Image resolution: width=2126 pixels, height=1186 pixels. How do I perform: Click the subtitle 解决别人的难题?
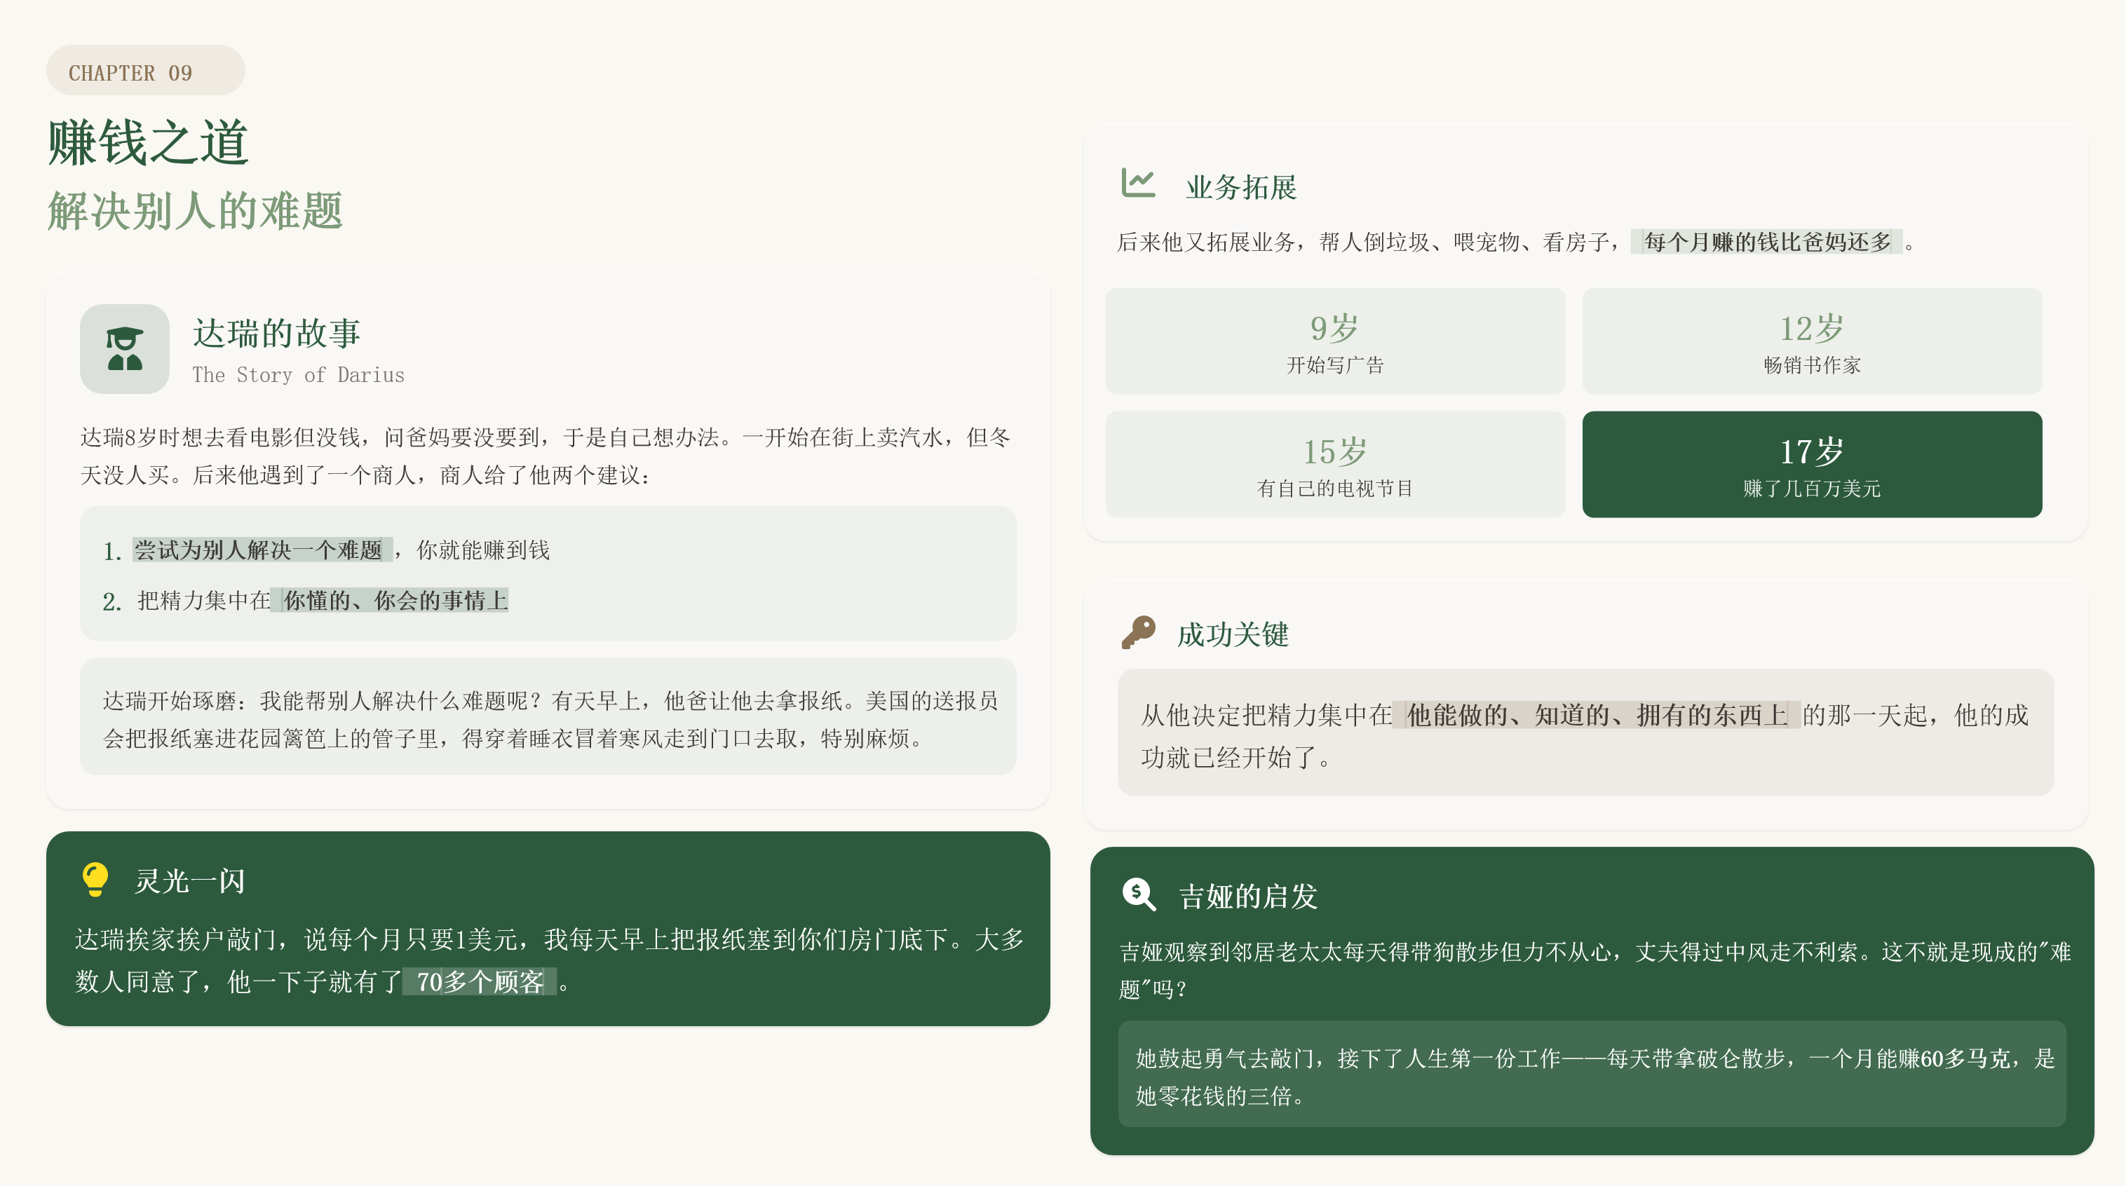tap(195, 211)
